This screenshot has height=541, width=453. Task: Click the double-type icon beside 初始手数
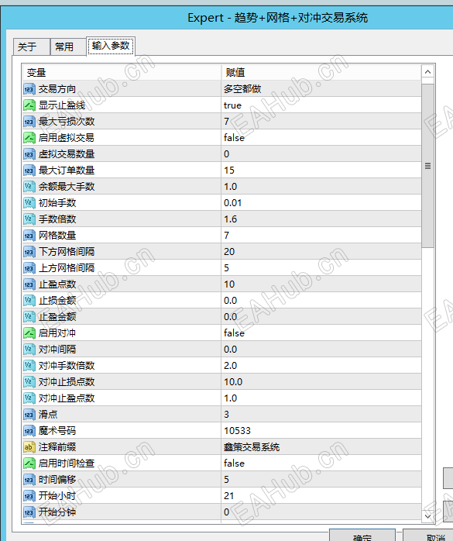[x=29, y=203]
